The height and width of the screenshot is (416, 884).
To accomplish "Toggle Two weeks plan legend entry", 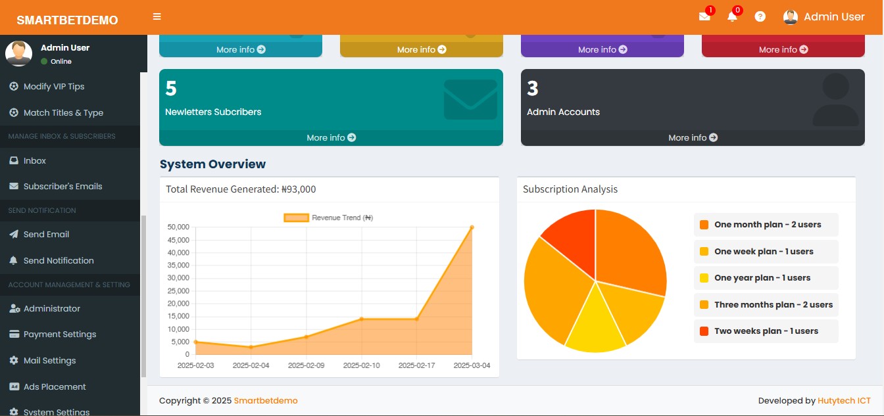I will (766, 331).
